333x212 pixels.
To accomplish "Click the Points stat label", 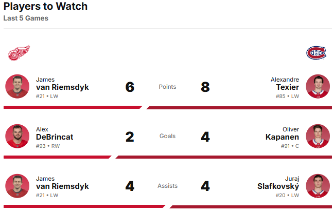I will pyautogui.click(x=167, y=87).
